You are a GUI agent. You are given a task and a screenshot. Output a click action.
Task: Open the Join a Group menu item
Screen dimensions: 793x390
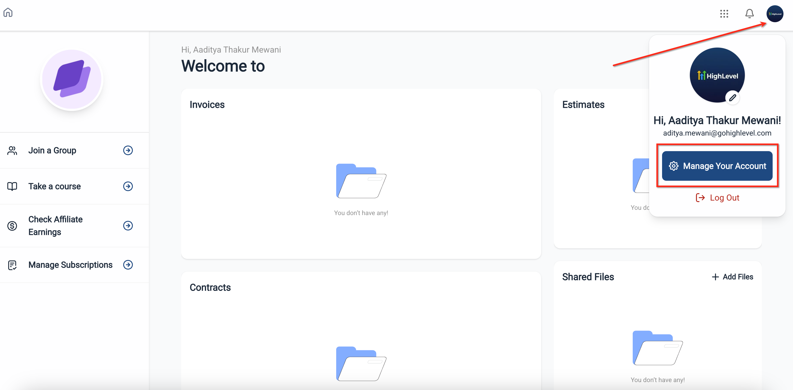click(52, 150)
